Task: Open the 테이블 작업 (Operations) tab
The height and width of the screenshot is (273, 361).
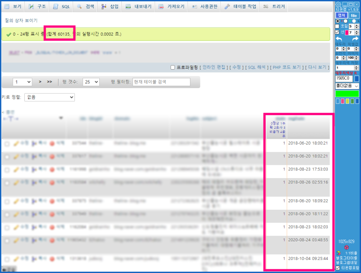Action: 241,6
